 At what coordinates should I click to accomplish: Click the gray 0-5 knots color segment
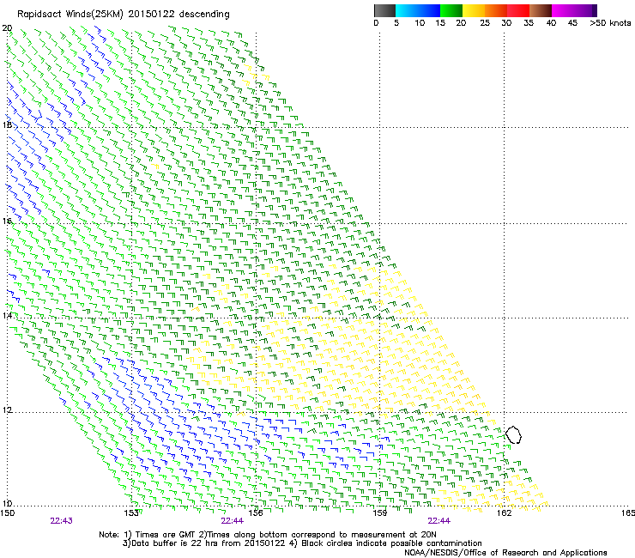click(x=384, y=10)
